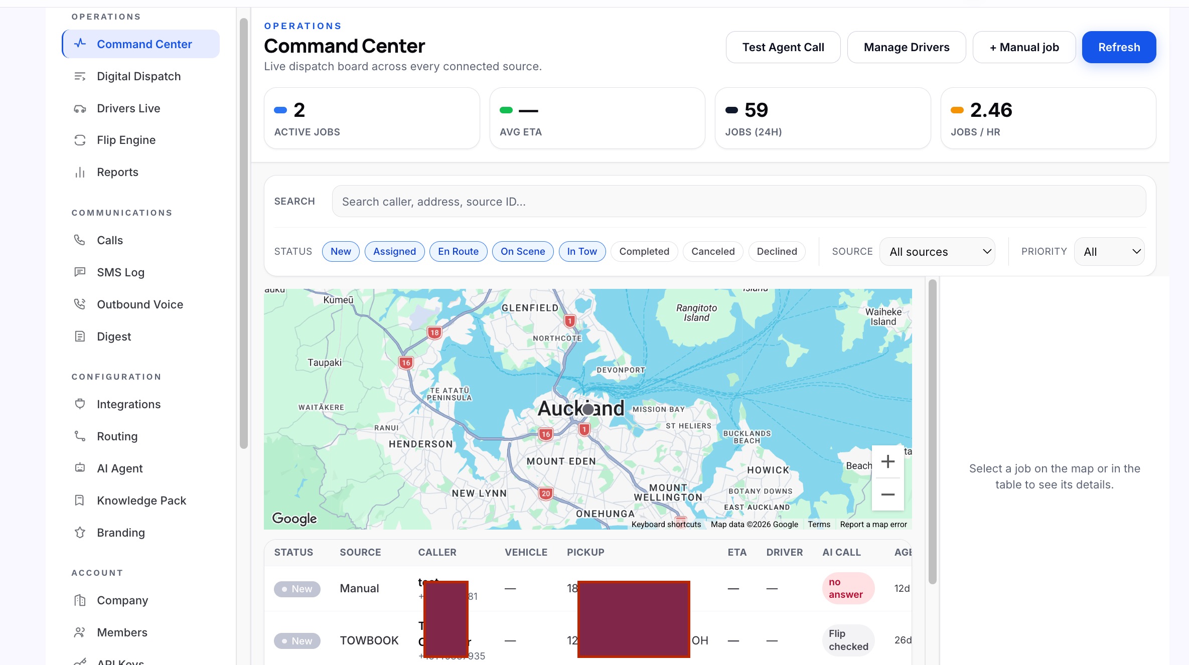The width and height of the screenshot is (1189, 665).
Task: Click the Command Center pulse icon
Action: coord(80,44)
